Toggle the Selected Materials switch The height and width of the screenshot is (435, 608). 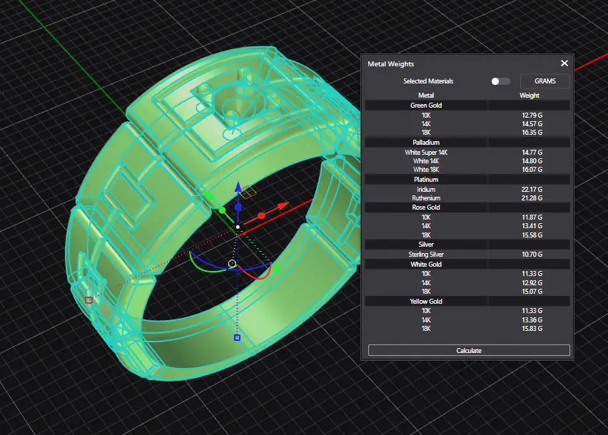[500, 81]
